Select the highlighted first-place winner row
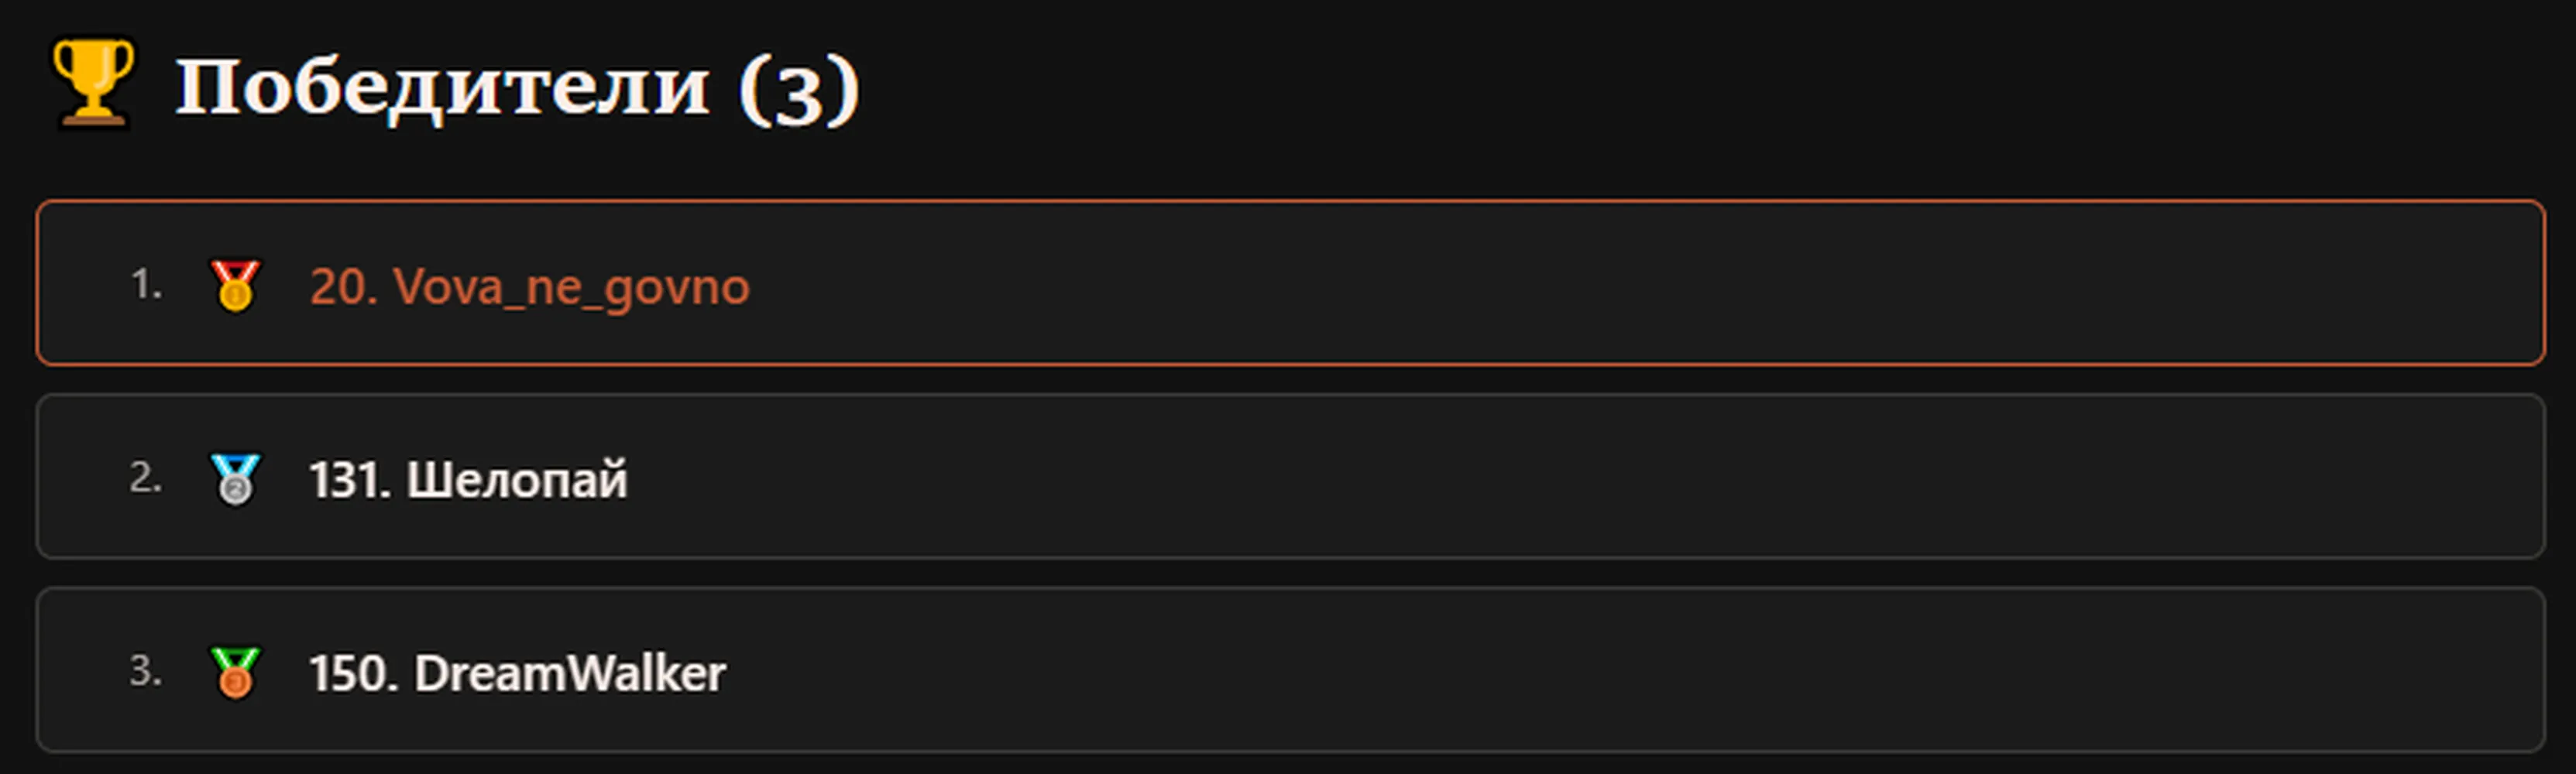 click(x=1290, y=283)
